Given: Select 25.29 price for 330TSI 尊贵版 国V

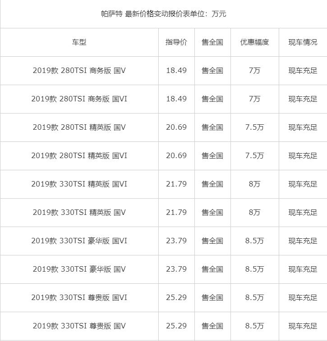Looking at the screenshot, I should [176, 326].
